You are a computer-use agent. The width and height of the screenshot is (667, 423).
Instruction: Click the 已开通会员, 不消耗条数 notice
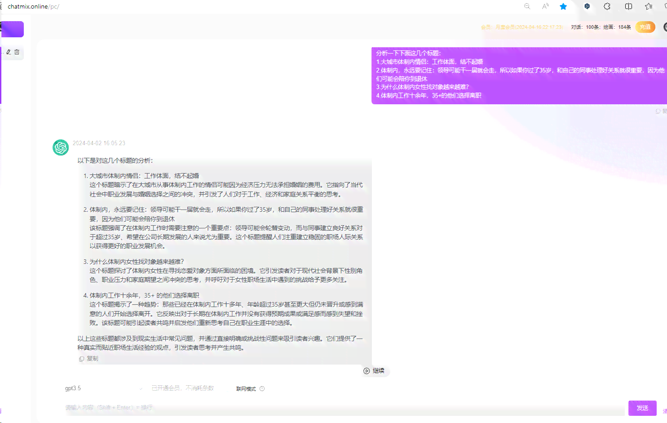183,388
